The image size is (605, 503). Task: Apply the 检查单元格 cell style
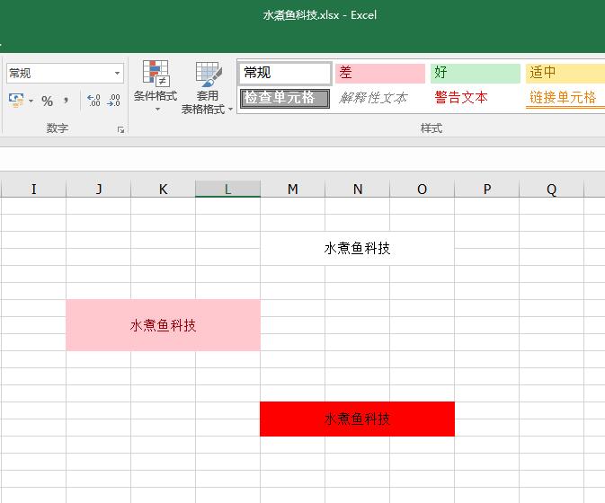(x=285, y=98)
